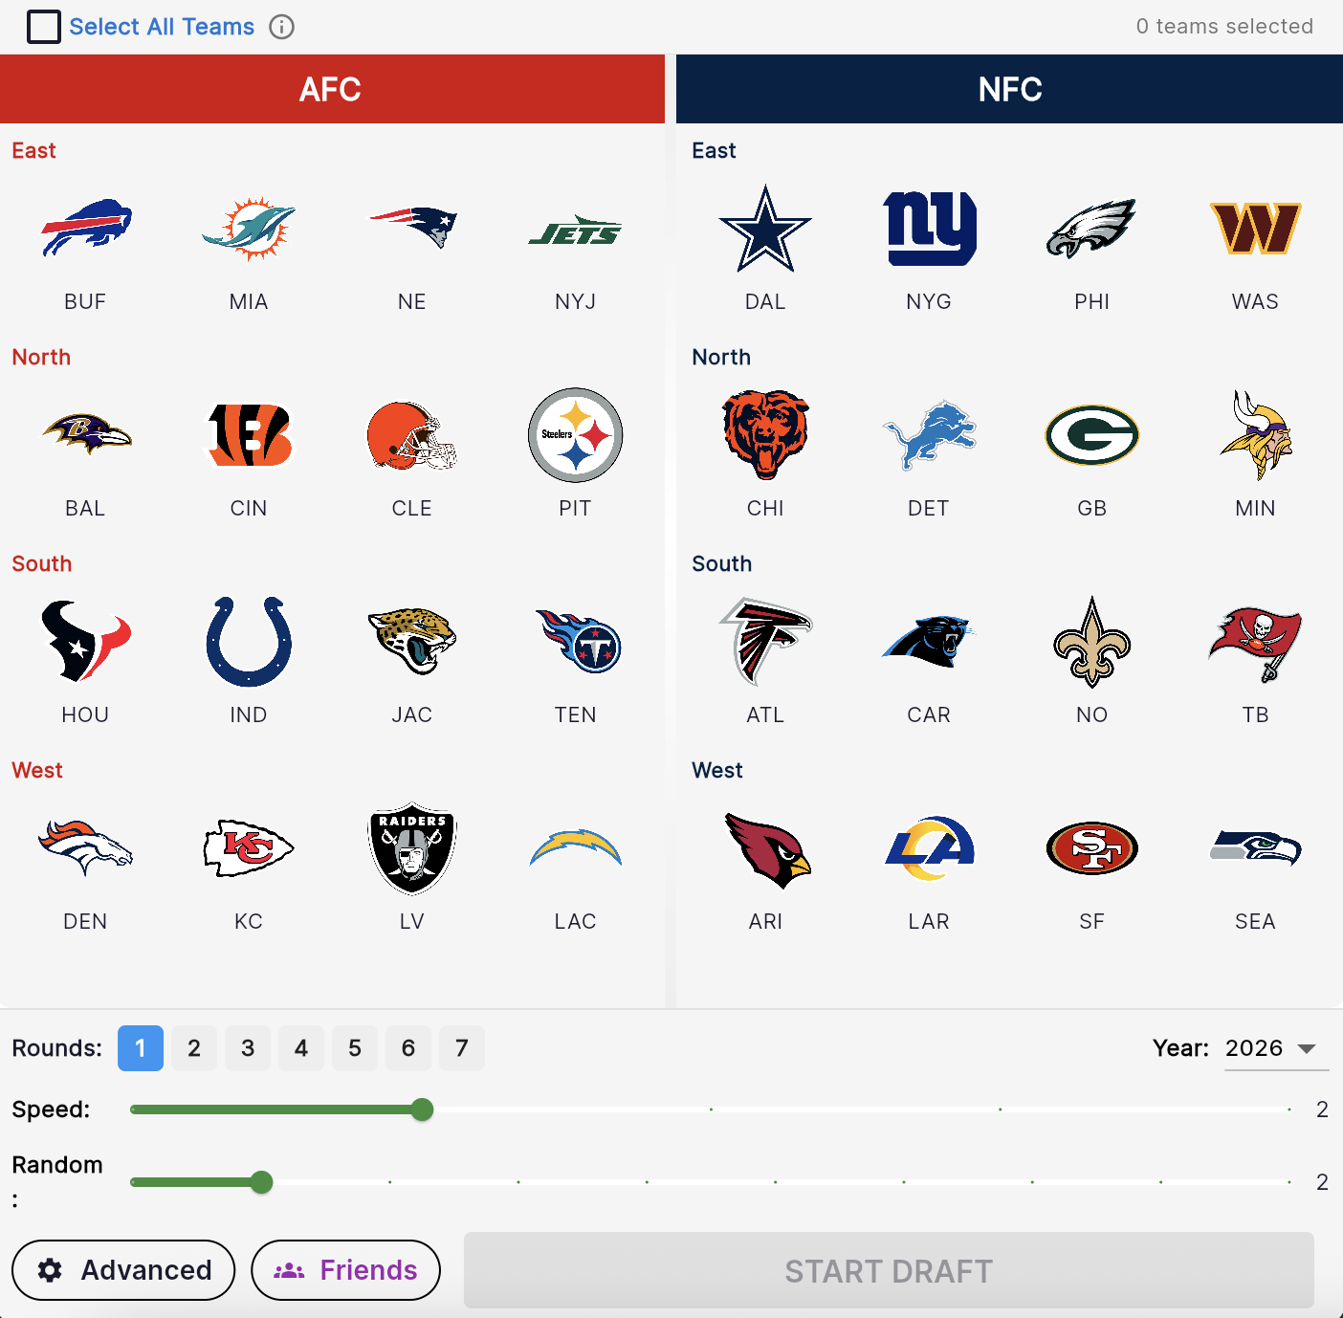Click the Carolina Panthers logo
Viewport: 1343px width, 1318px height.
[929, 642]
